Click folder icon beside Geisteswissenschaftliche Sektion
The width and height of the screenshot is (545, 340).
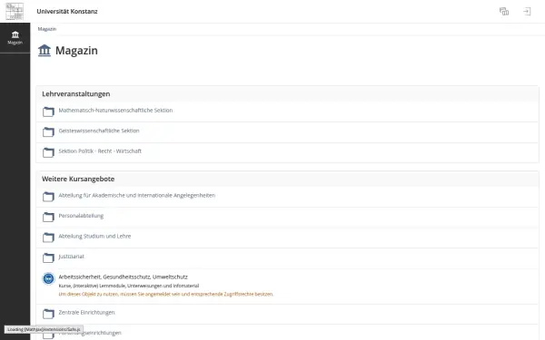click(x=48, y=131)
